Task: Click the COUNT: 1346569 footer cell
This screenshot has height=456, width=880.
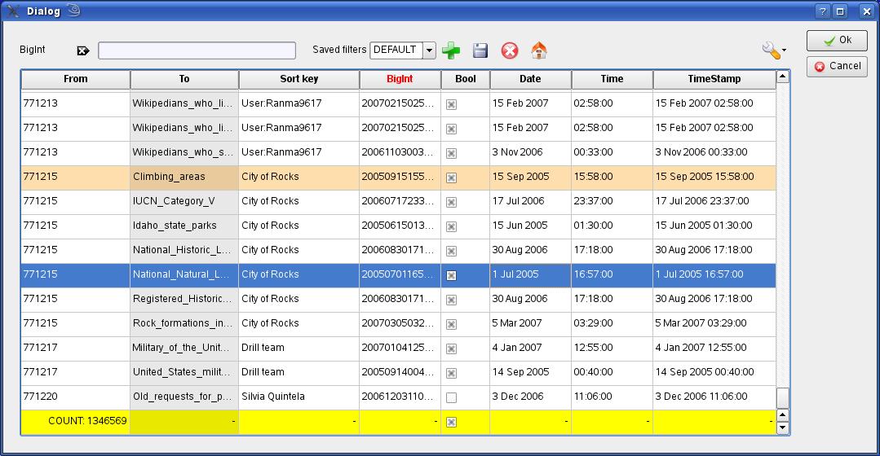Action: [x=75, y=421]
